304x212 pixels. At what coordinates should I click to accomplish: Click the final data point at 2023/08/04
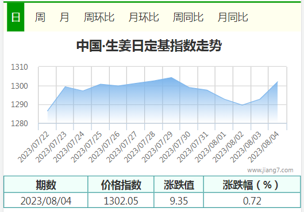(278, 82)
